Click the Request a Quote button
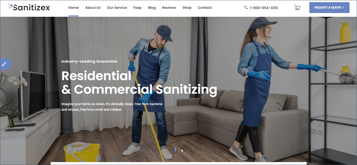Screen dimensions: 357x165 coord(329,7)
